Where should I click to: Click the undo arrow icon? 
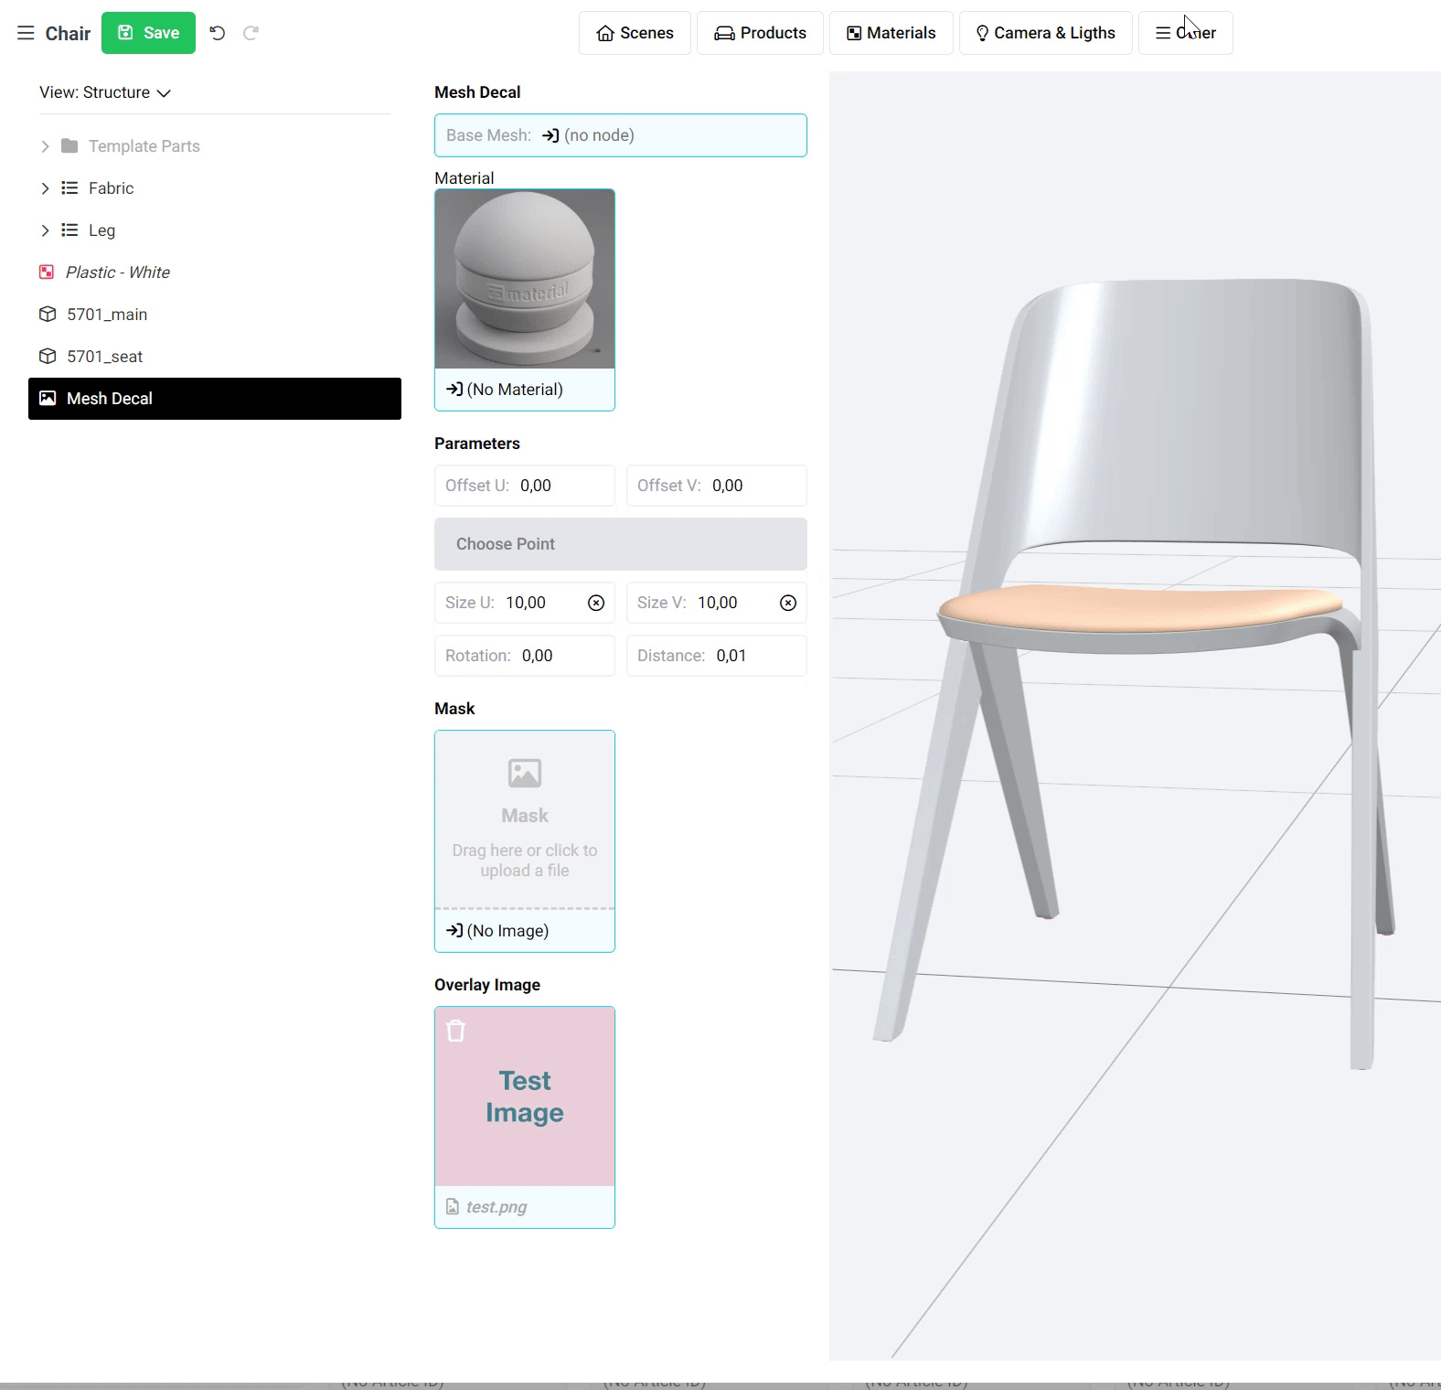click(217, 33)
